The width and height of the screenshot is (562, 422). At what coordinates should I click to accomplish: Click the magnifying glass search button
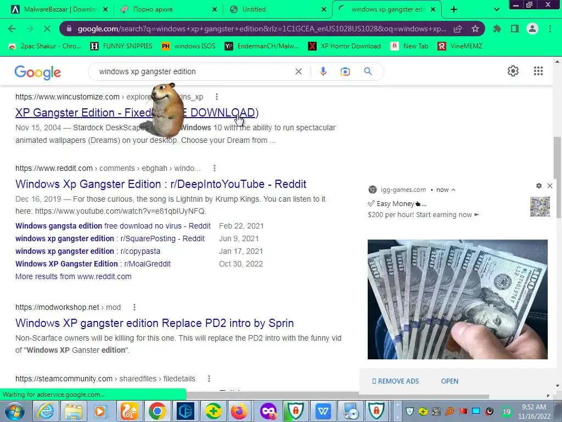[x=368, y=71]
